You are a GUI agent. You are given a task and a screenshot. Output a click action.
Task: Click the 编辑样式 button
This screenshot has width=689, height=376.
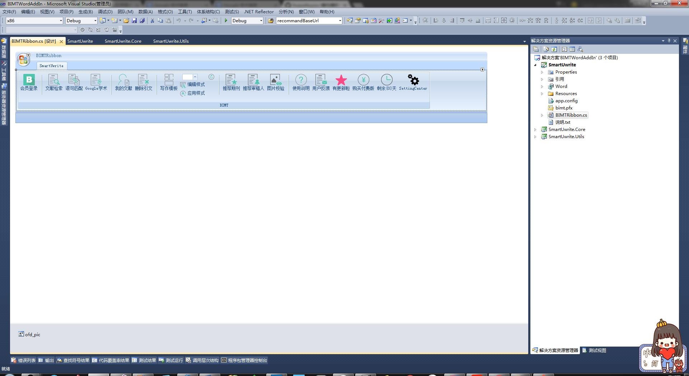coord(193,85)
